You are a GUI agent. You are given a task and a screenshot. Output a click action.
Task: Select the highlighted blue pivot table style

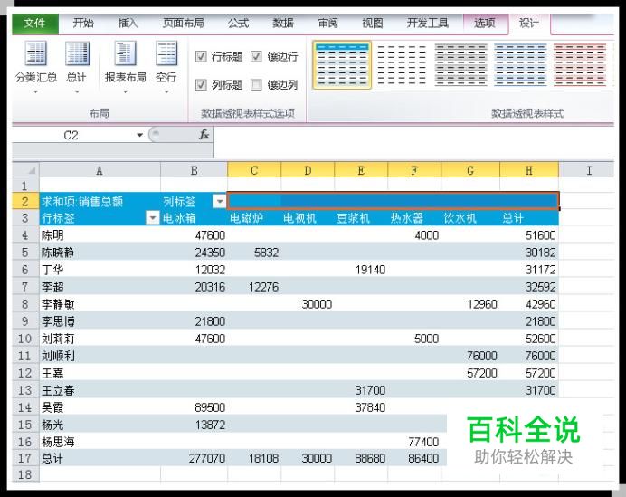(342, 64)
